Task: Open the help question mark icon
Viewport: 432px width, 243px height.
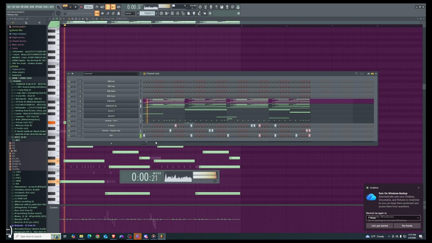Action: [x=216, y=7]
